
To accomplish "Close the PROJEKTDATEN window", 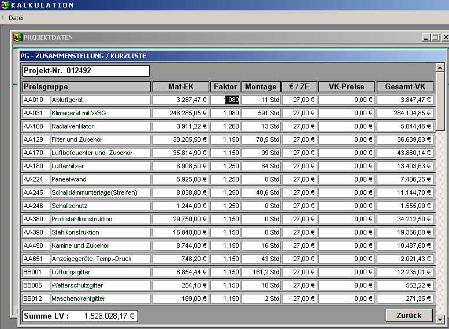I will [x=444, y=37].
